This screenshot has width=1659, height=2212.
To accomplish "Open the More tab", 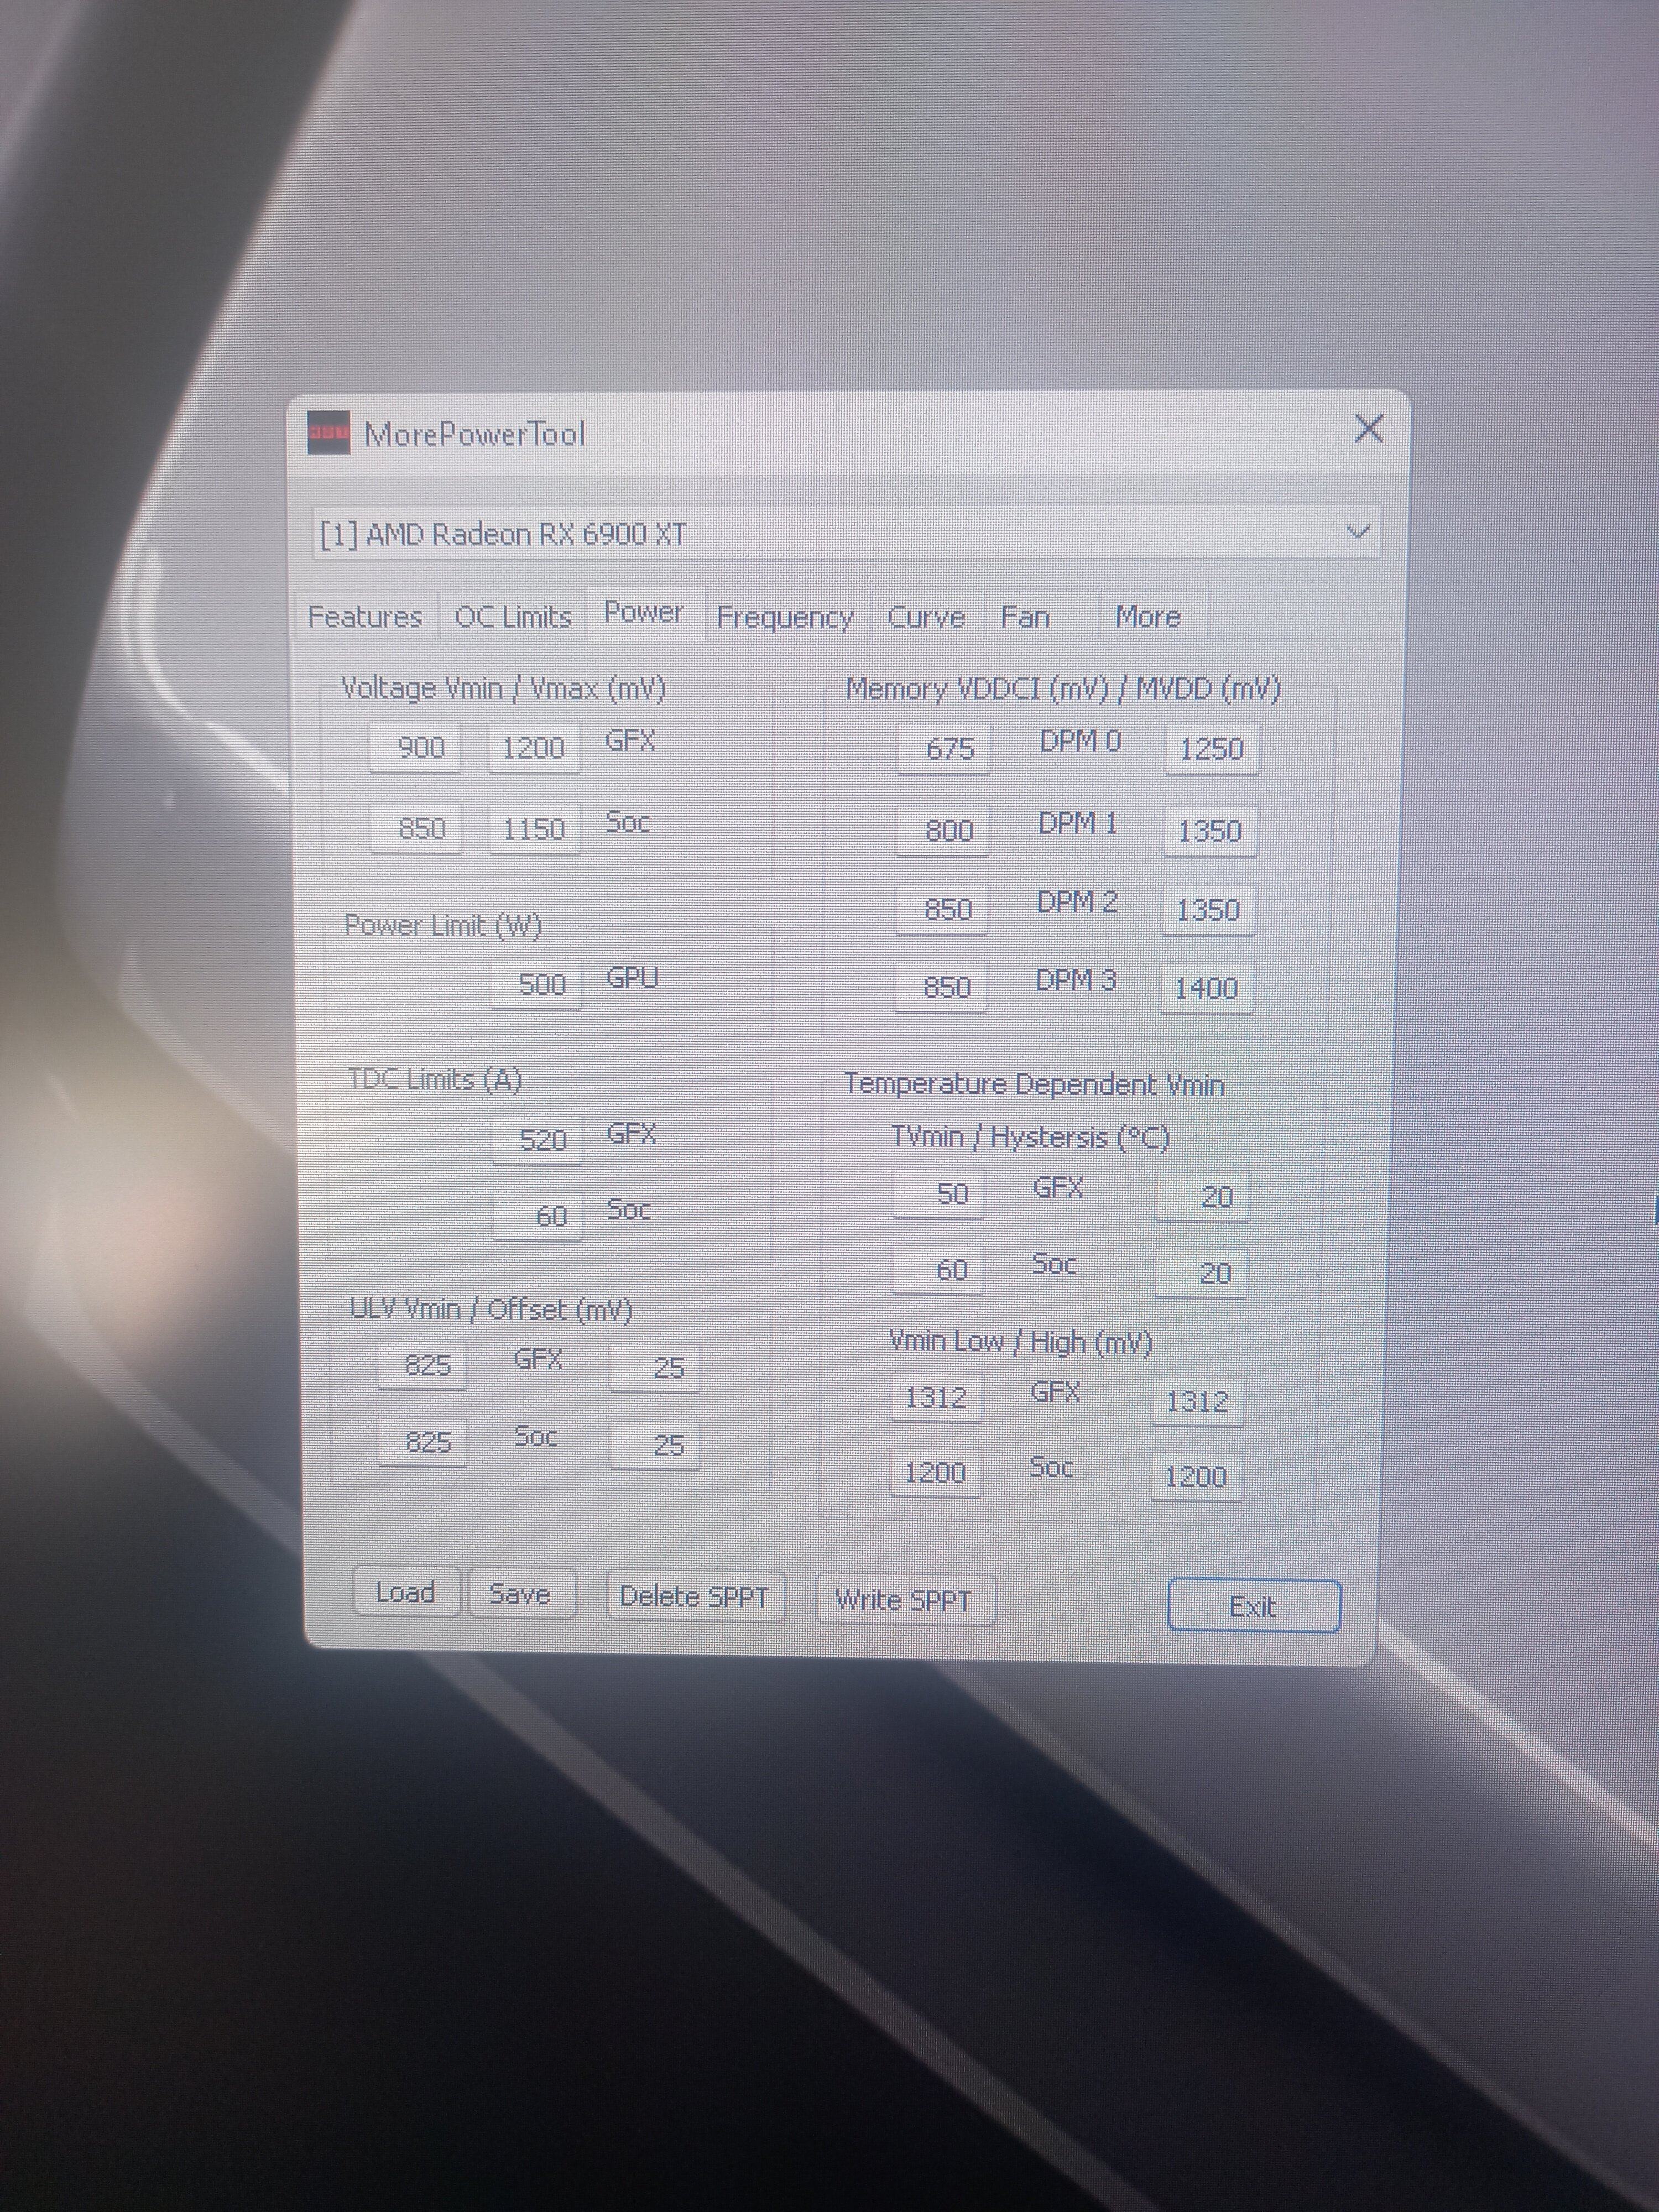I will (x=1149, y=617).
